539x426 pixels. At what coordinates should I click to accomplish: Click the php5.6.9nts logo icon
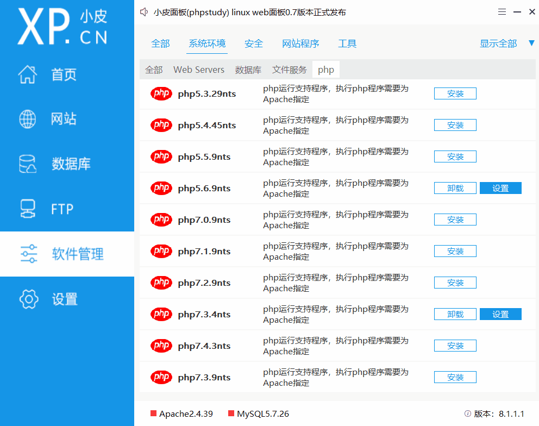pyautogui.click(x=161, y=188)
